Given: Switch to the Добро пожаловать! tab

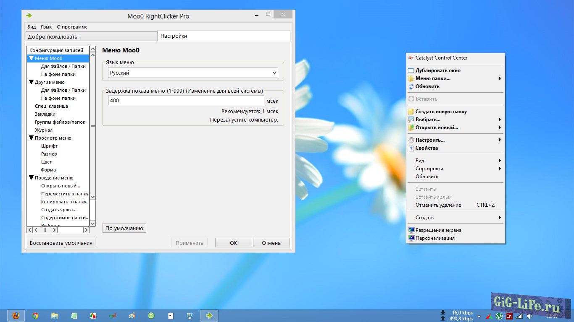Looking at the screenshot, I should (x=91, y=37).
